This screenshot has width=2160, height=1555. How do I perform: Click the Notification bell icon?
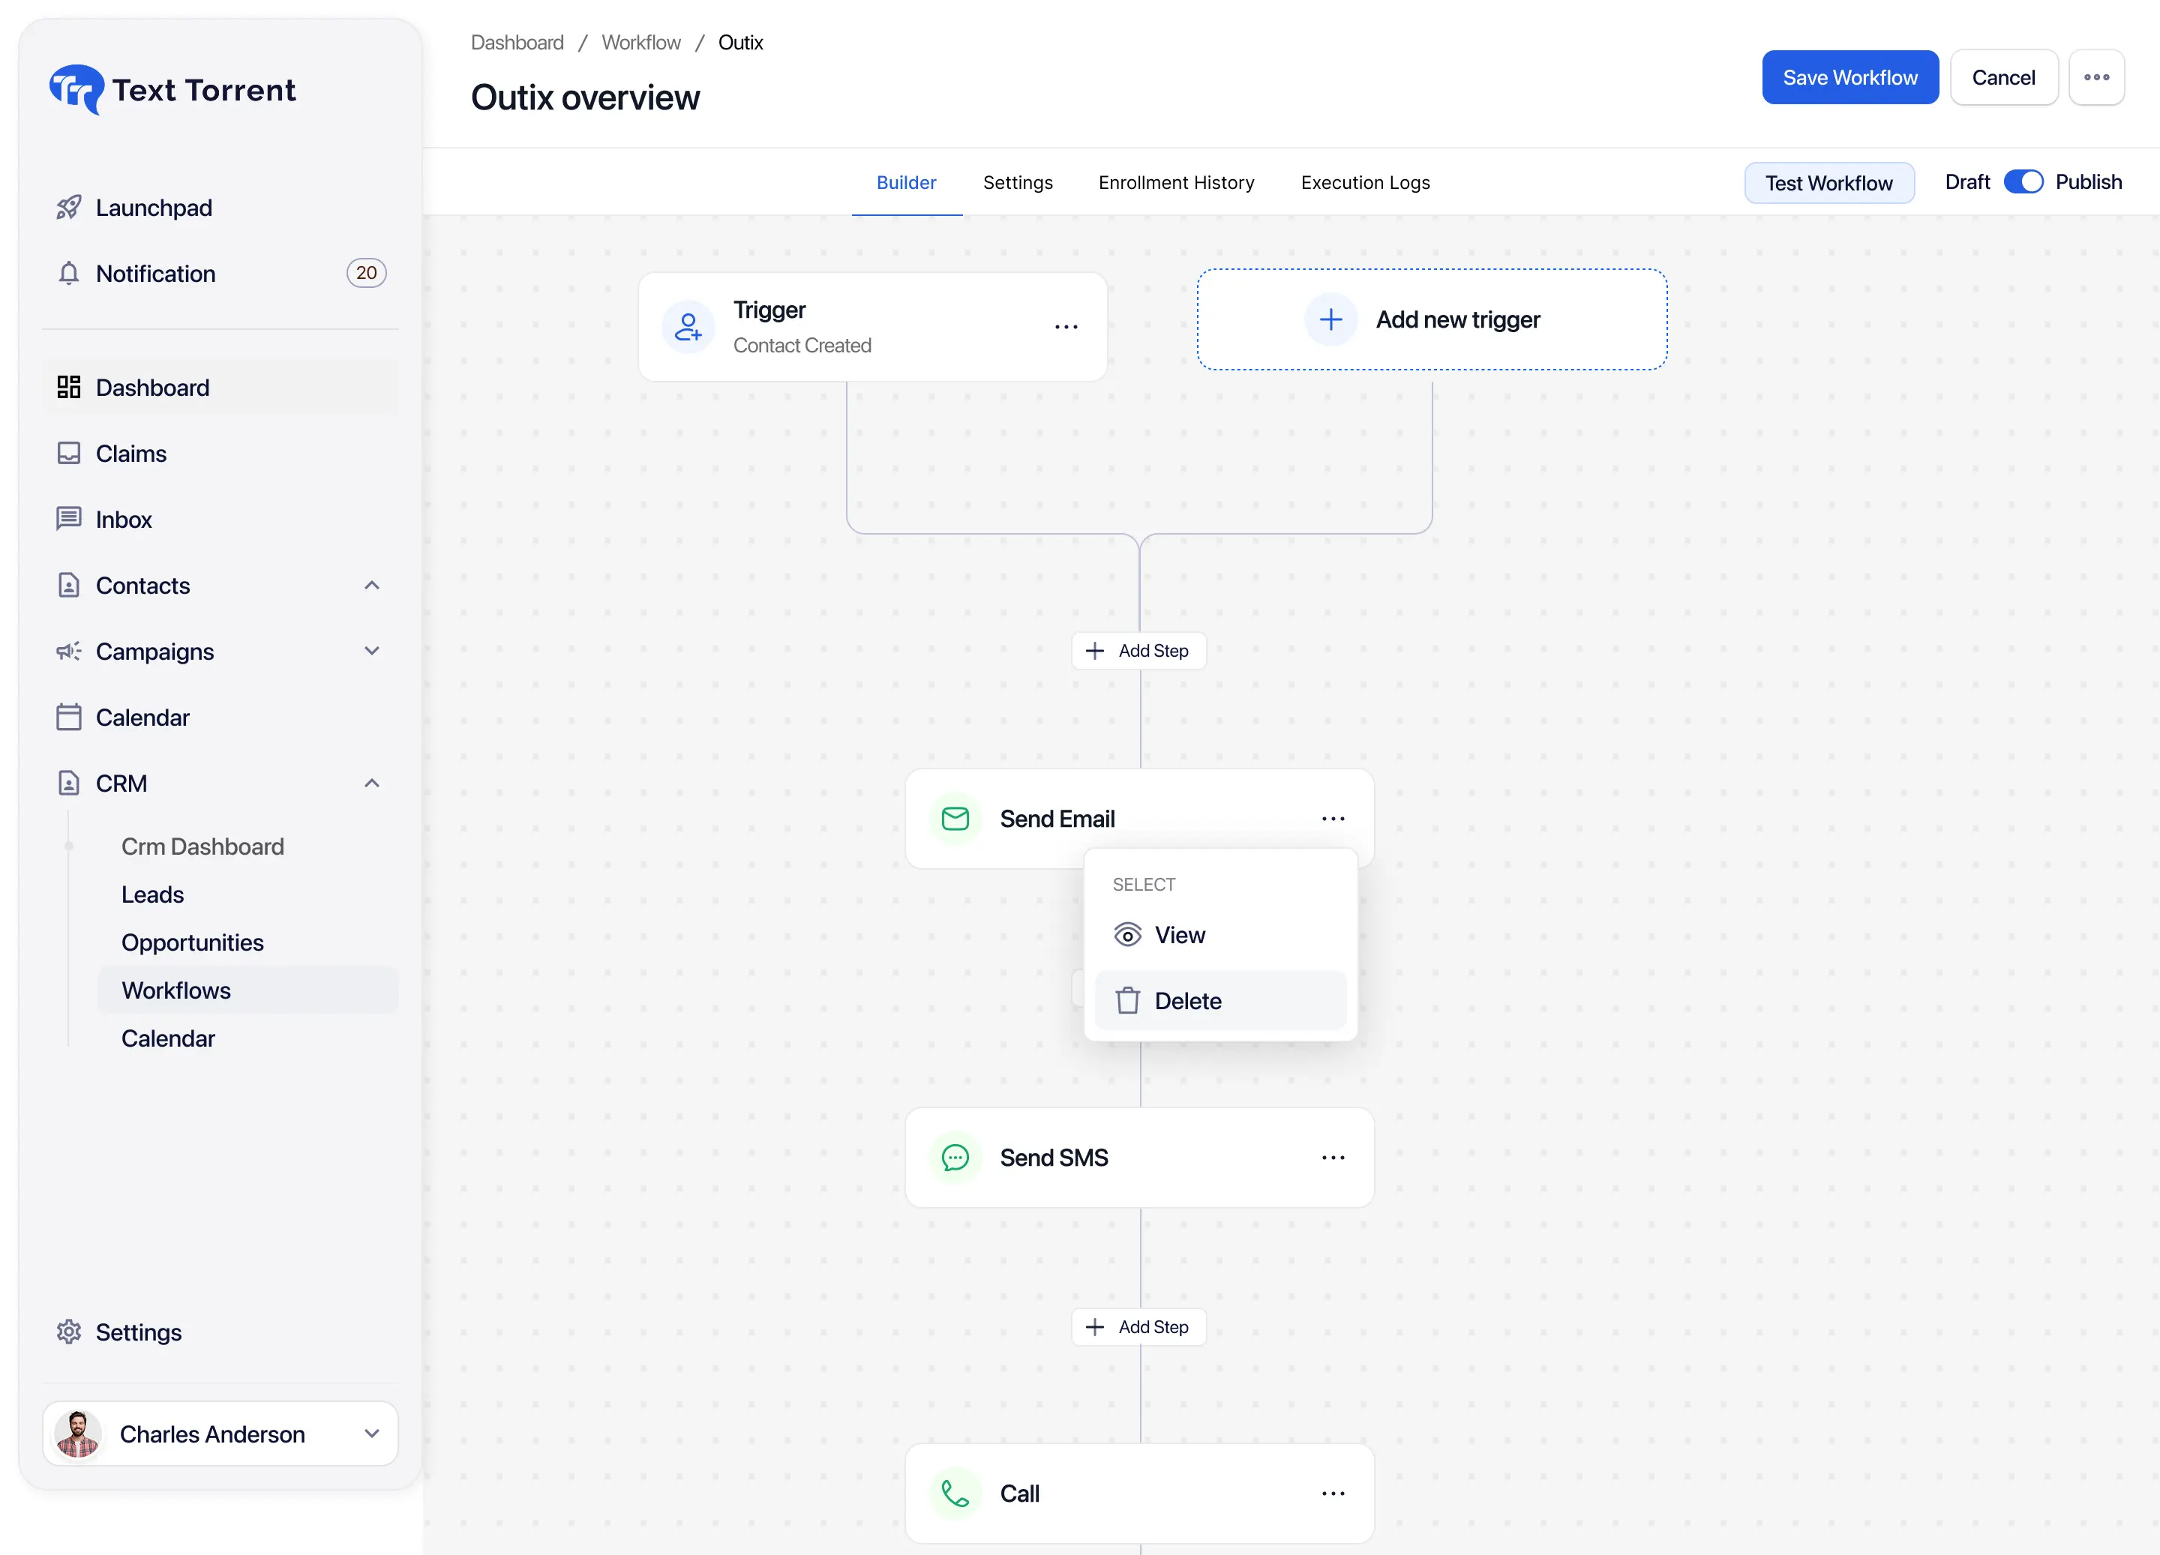(68, 274)
